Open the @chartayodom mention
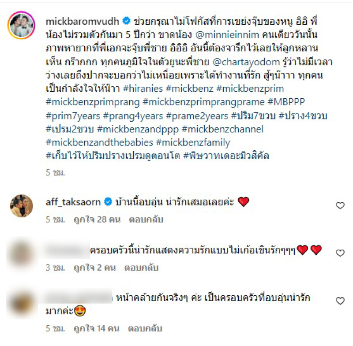353x346 pixels. [246, 62]
